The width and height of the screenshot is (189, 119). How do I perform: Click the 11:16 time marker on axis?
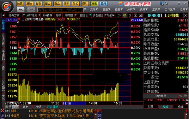pyautogui.click(x=74, y=103)
